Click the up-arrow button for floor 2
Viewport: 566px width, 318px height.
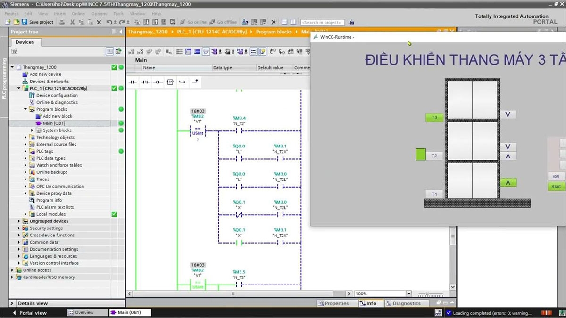click(x=508, y=156)
